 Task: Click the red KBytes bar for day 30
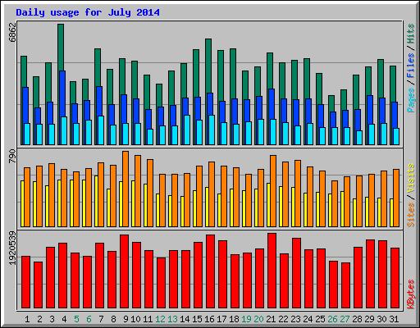pyautogui.click(x=382, y=274)
